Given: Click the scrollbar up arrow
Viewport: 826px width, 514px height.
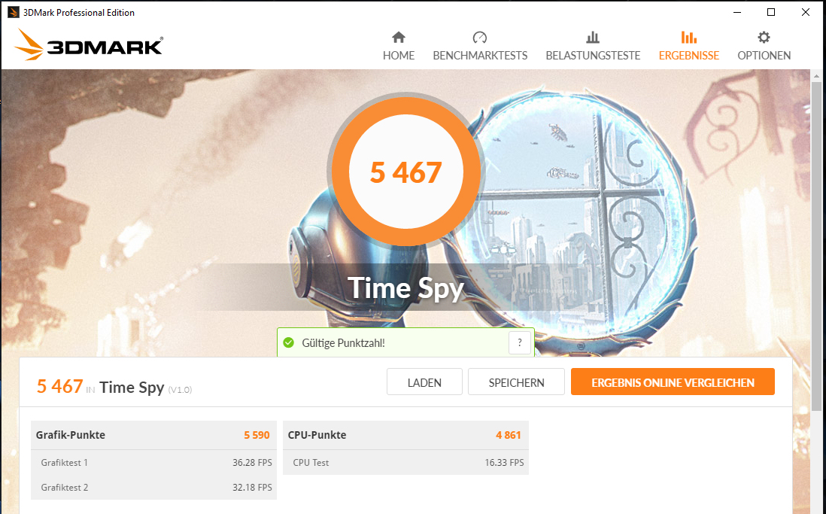Looking at the screenshot, I should coord(817,77).
